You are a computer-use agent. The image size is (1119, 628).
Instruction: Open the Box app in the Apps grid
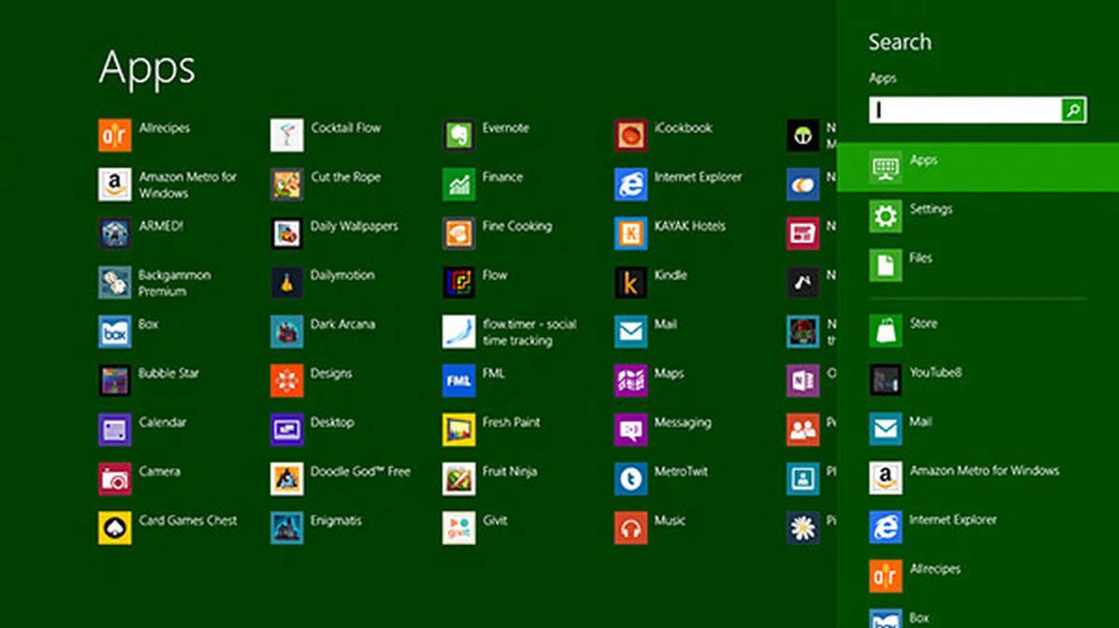tap(115, 332)
